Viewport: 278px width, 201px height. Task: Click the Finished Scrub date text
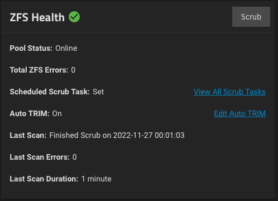point(117,135)
